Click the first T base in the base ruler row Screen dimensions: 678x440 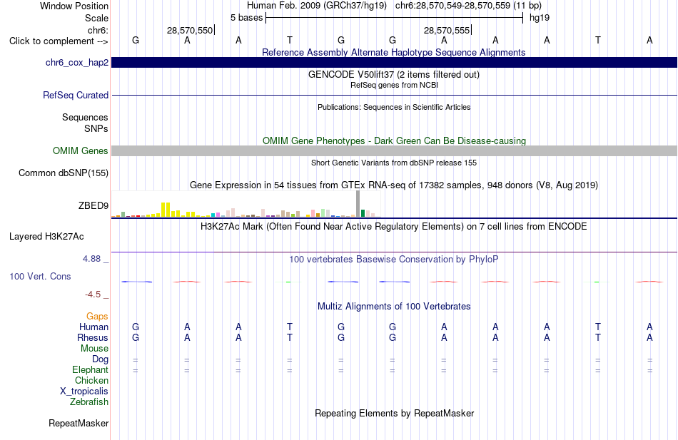click(x=290, y=40)
